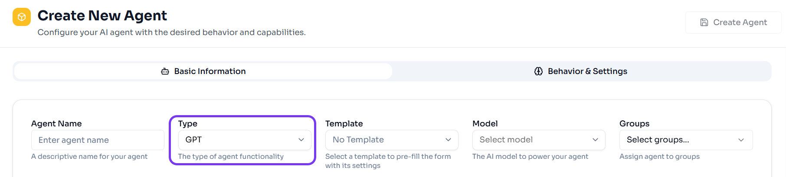Click the chevron arrow in Type field
The width and height of the screenshot is (786, 177).
point(301,140)
